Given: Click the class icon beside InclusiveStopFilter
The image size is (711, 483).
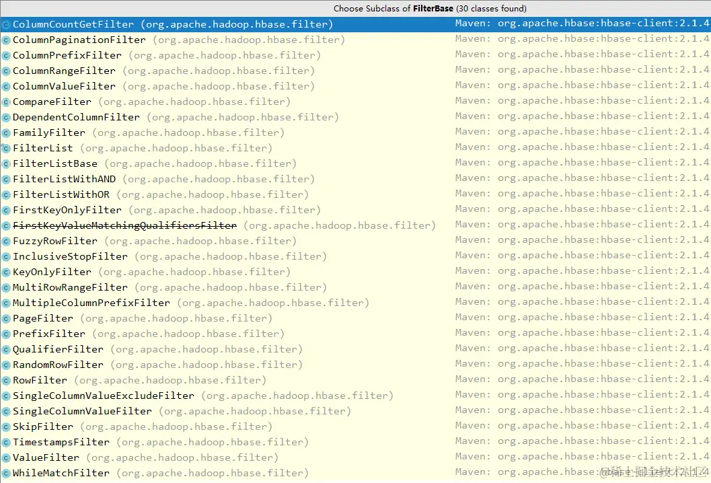Looking at the screenshot, I should (x=6, y=257).
